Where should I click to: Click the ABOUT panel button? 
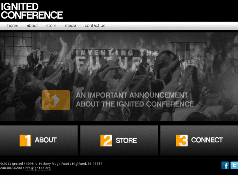(39, 141)
